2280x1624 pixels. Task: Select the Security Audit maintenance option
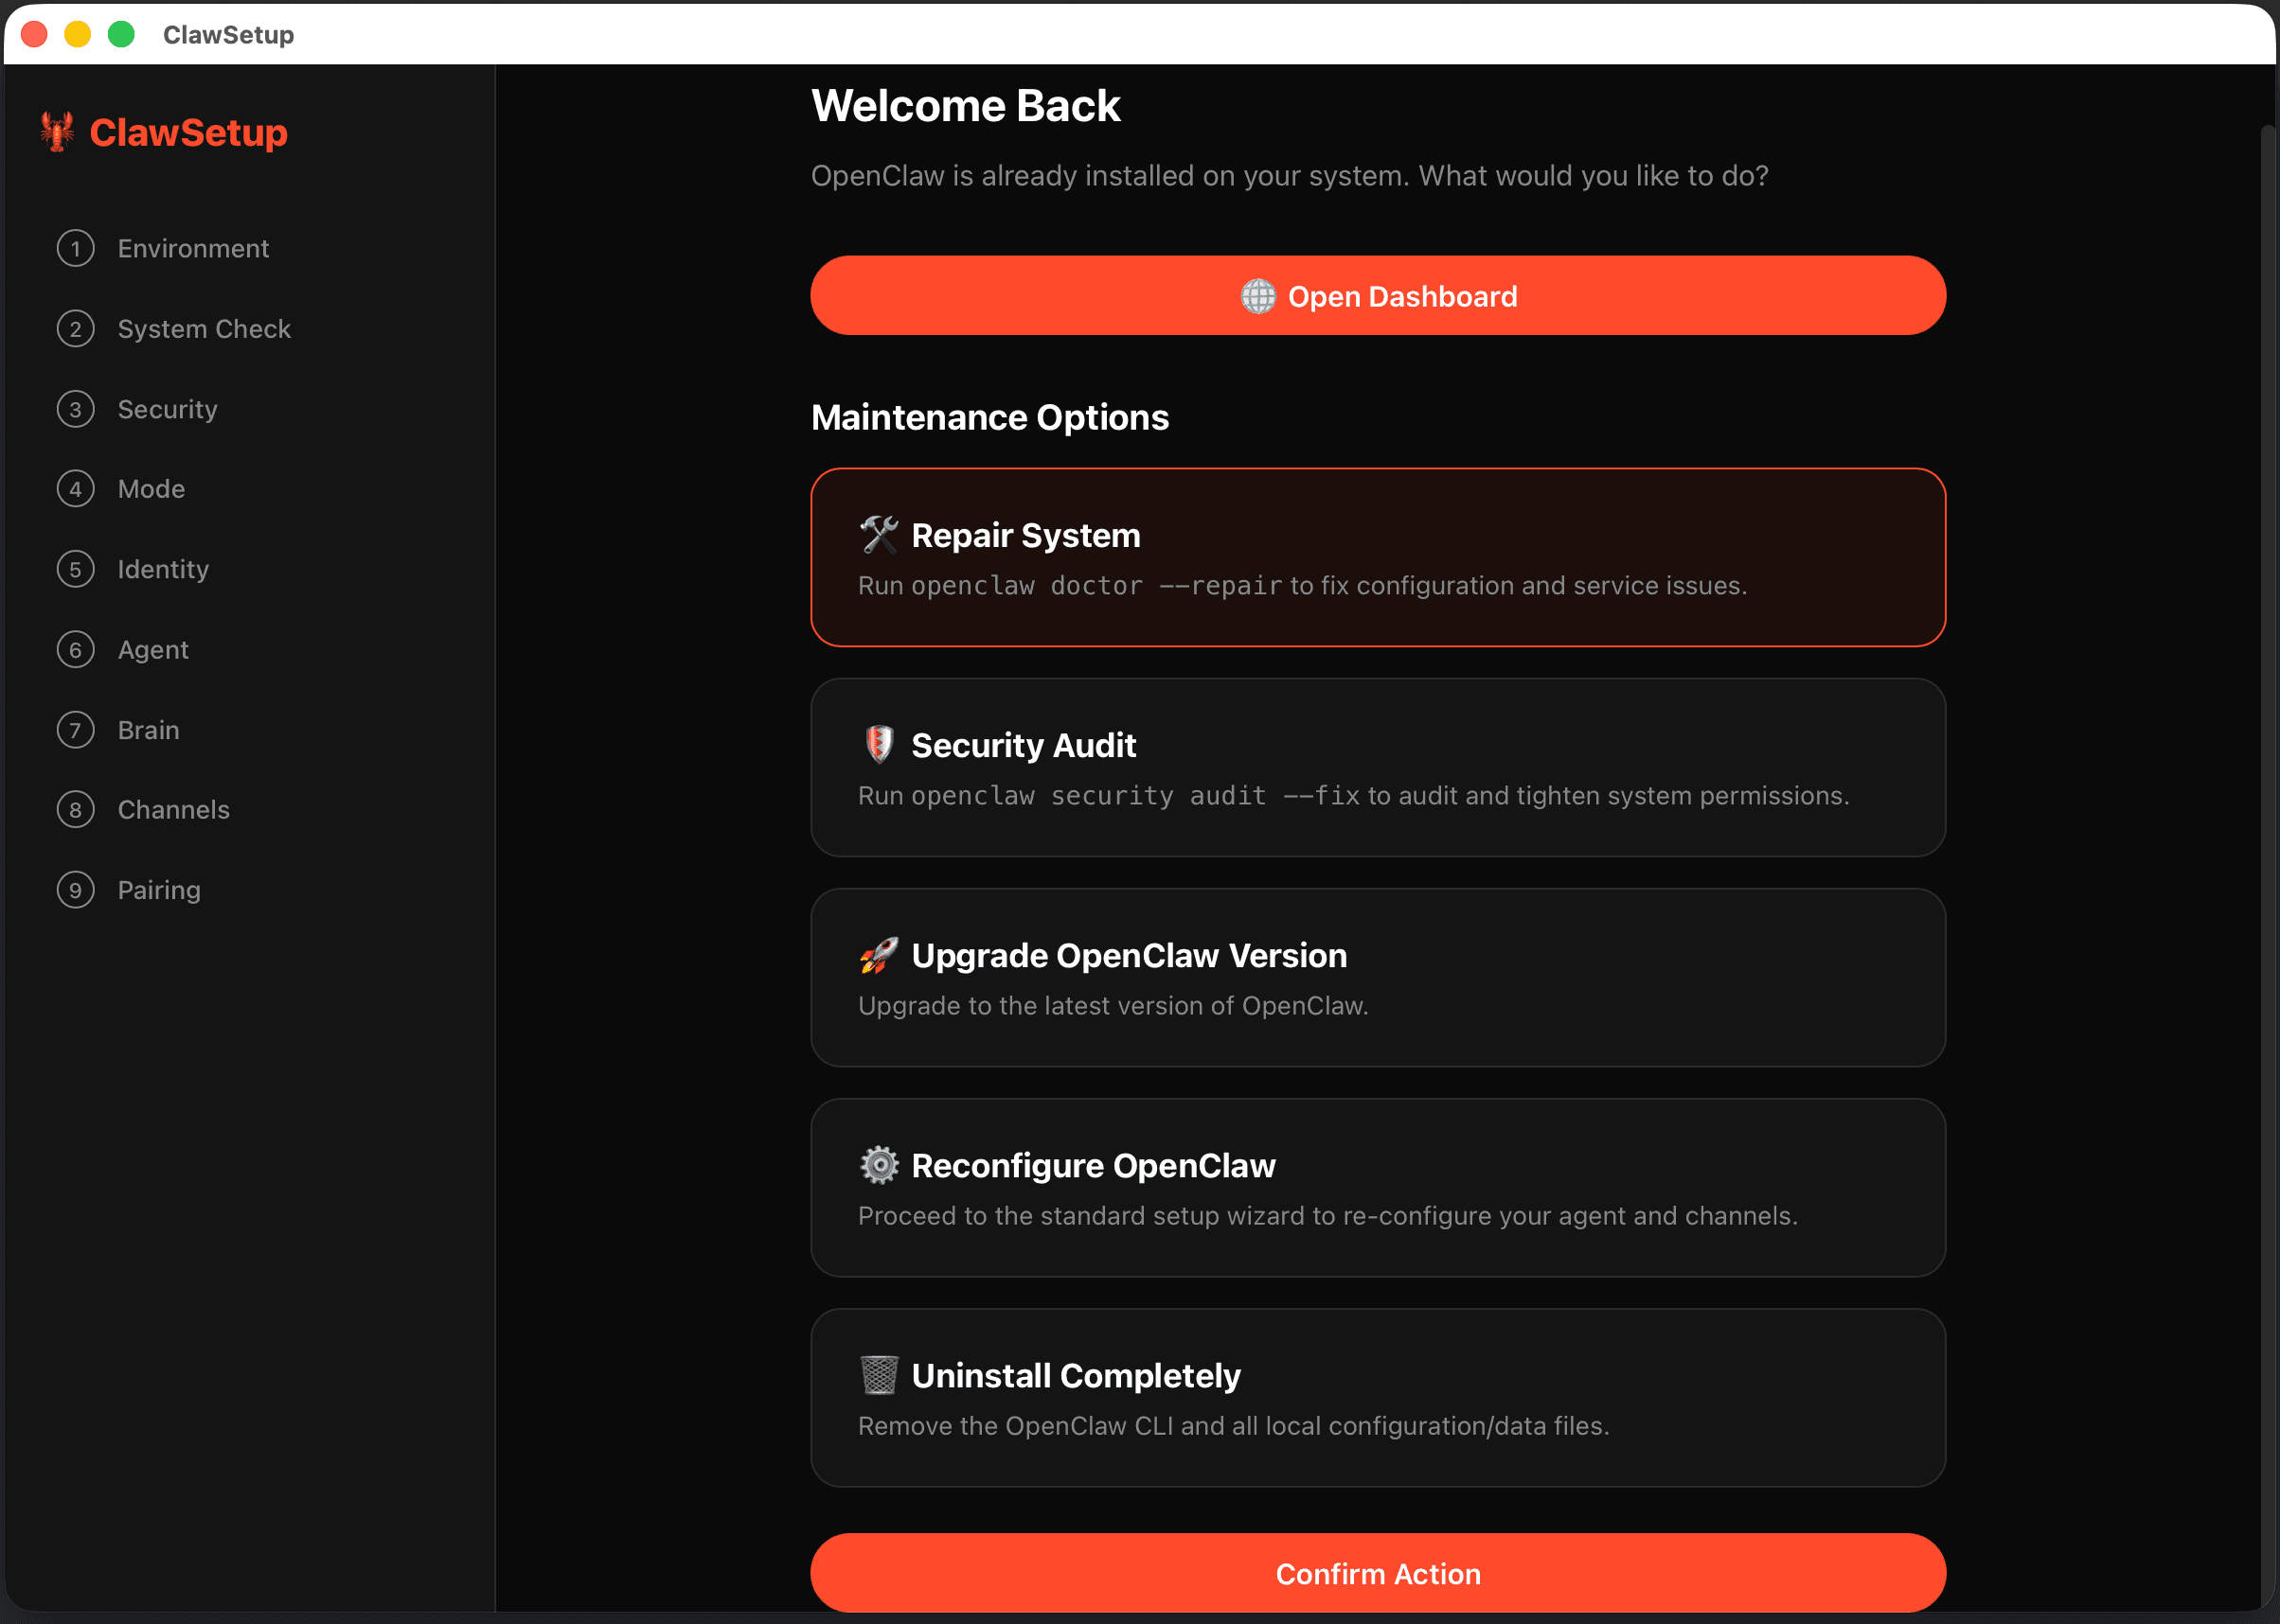coord(1379,768)
